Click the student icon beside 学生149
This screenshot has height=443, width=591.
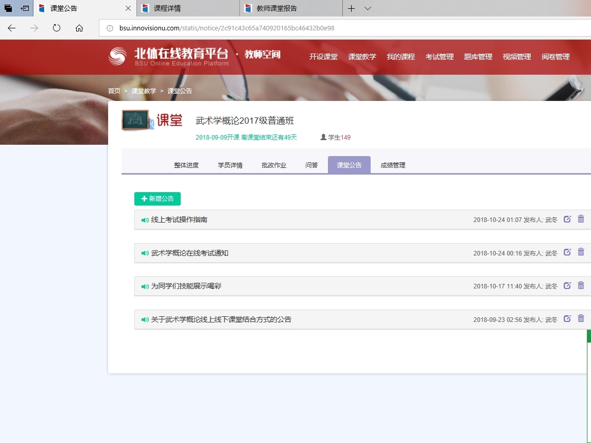click(x=322, y=137)
